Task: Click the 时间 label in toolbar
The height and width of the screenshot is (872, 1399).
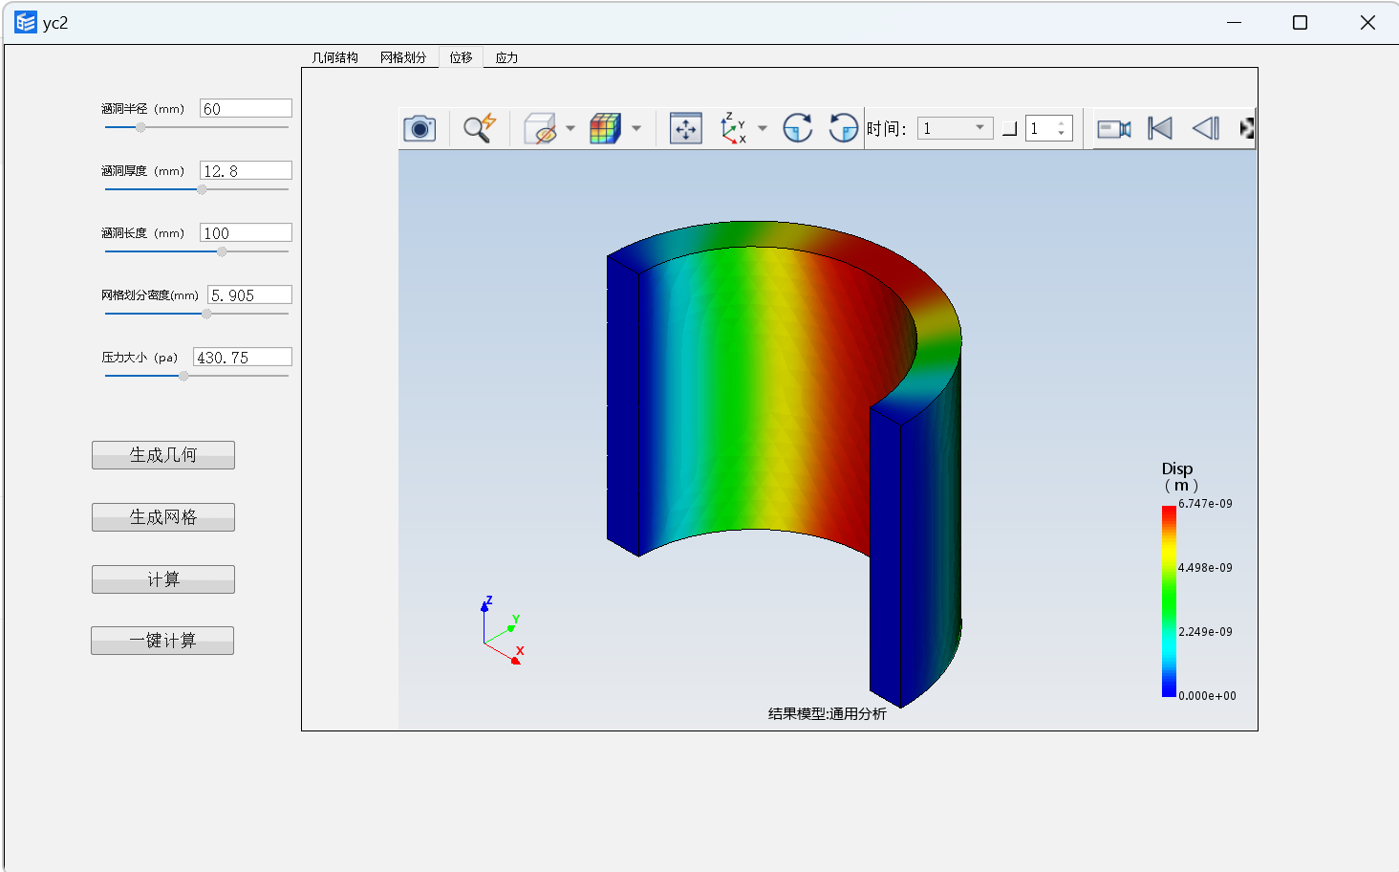Action: tap(887, 128)
